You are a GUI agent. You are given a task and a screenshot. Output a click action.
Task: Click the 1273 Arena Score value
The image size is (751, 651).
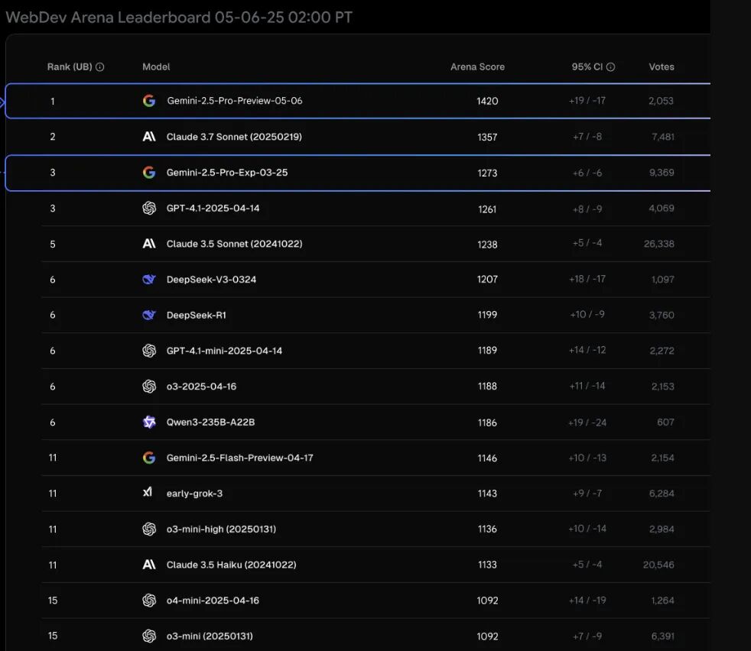coord(488,173)
